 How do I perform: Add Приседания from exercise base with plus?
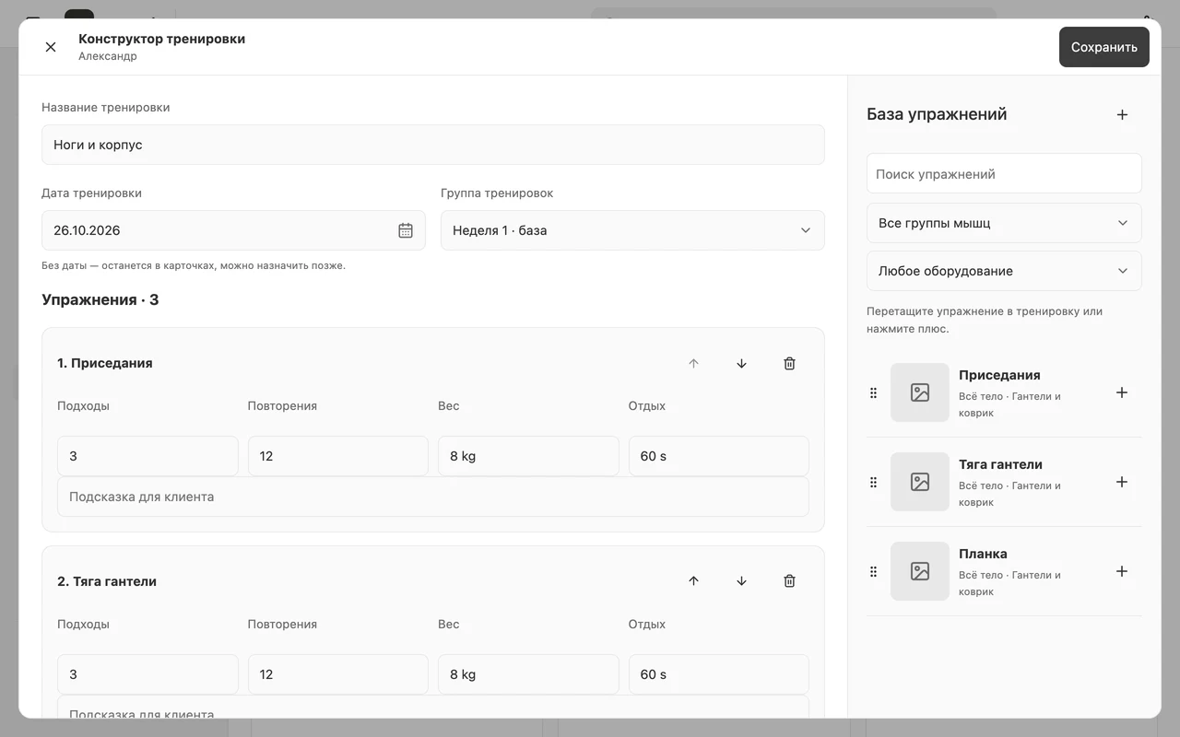(1122, 392)
